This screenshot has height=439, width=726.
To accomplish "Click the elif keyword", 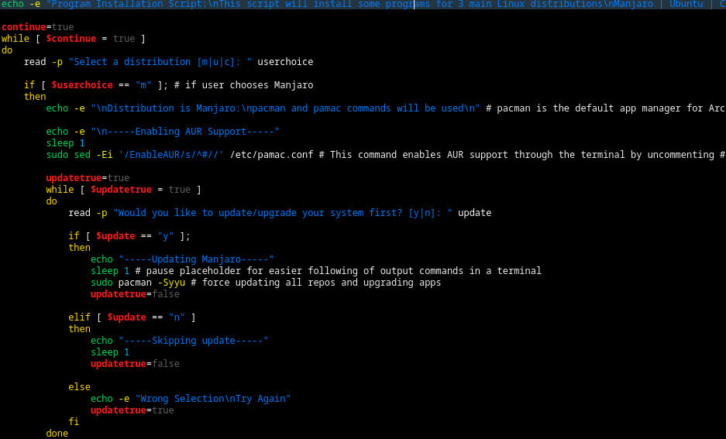I will click(79, 317).
